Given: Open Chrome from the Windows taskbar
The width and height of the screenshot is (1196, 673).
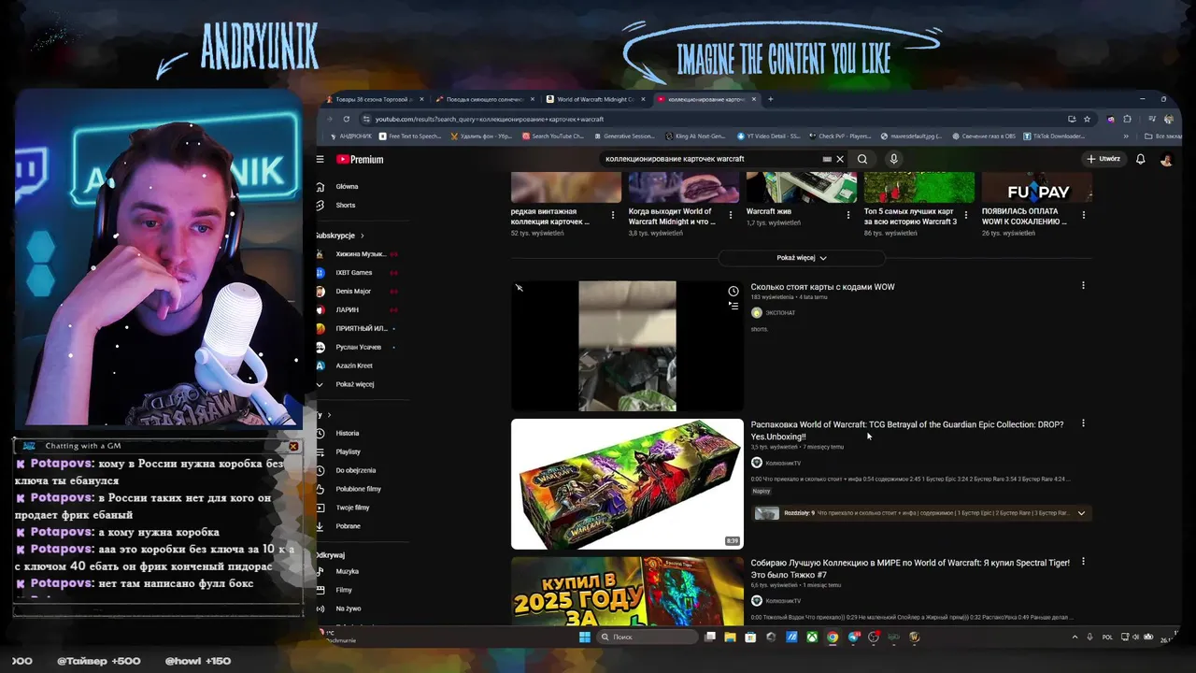Looking at the screenshot, I should tap(833, 637).
